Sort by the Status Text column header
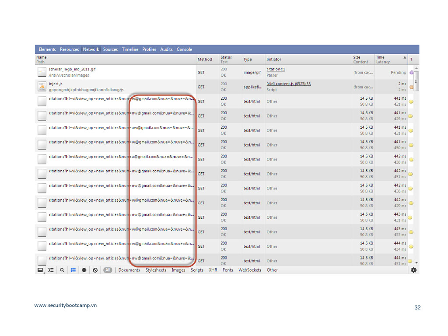 [230, 59]
